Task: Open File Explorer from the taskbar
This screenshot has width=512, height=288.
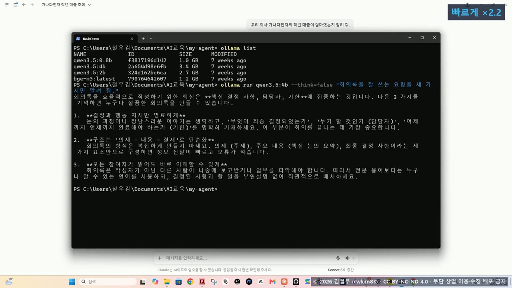Action: click(x=167, y=282)
